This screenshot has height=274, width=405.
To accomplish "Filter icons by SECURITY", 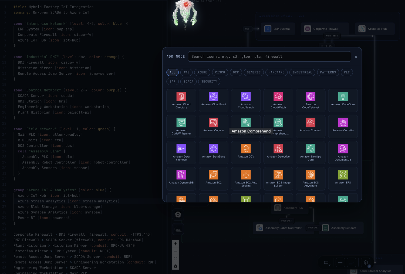I will coord(209,82).
